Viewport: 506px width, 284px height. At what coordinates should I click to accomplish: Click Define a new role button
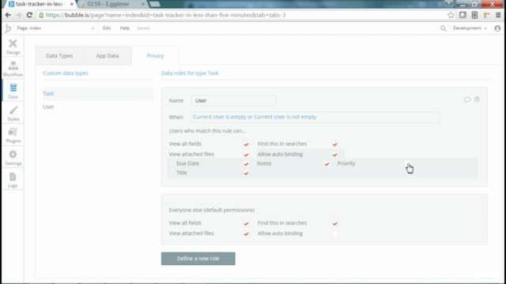click(198, 259)
